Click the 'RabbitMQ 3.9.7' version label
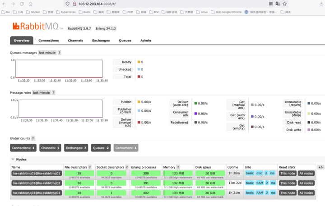 pyautogui.click(x=79, y=28)
